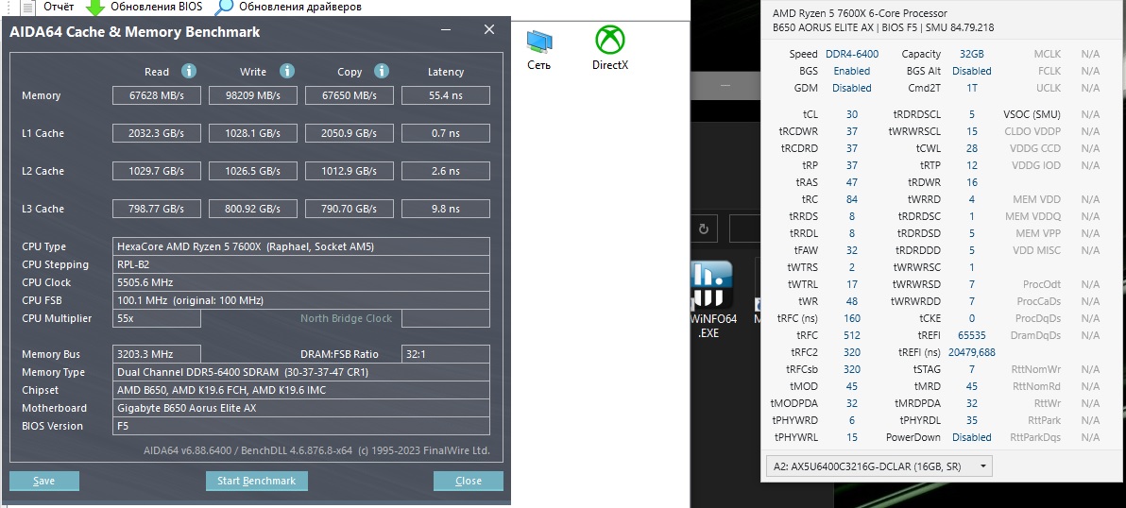Click the Read info icon
Image resolution: width=1126 pixels, height=508 pixels.
pyautogui.click(x=189, y=71)
